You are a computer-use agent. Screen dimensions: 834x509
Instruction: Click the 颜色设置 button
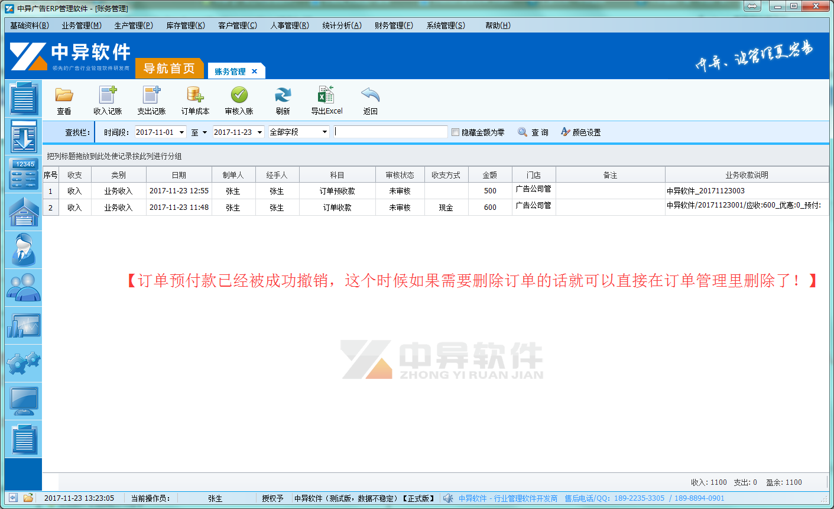(581, 132)
